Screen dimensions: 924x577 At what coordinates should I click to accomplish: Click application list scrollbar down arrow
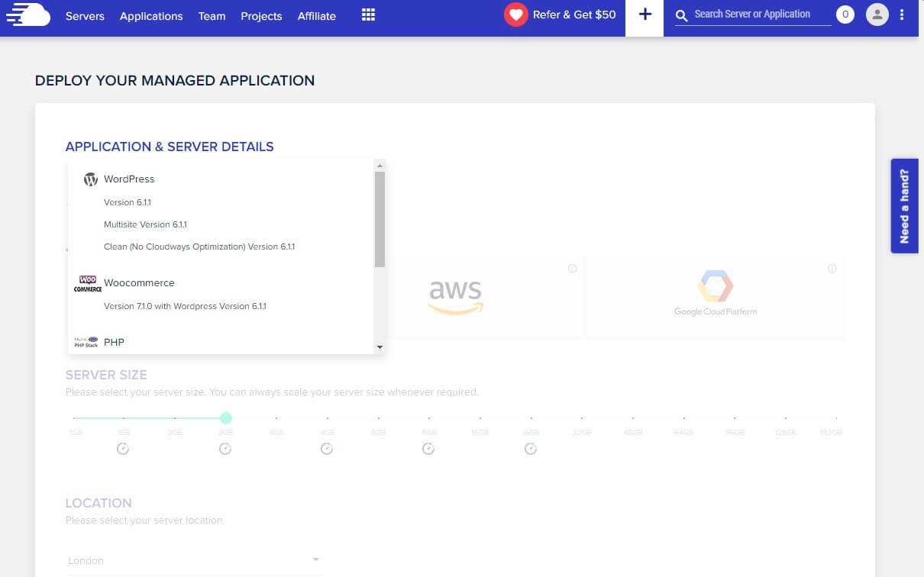point(380,347)
